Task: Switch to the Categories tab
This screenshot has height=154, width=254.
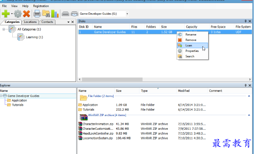Action: pyautogui.click(x=12, y=22)
